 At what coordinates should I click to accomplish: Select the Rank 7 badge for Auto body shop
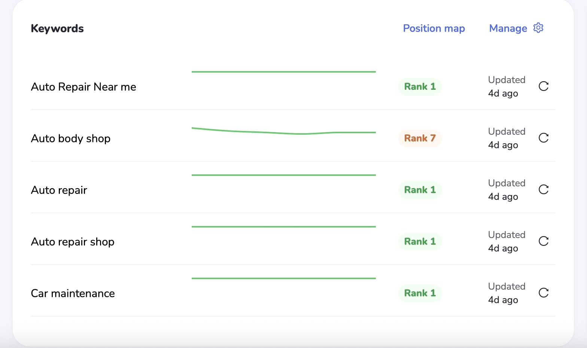coord(420,138)
